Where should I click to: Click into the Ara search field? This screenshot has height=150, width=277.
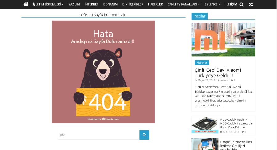pyautogui.click(x=98, y=135)
